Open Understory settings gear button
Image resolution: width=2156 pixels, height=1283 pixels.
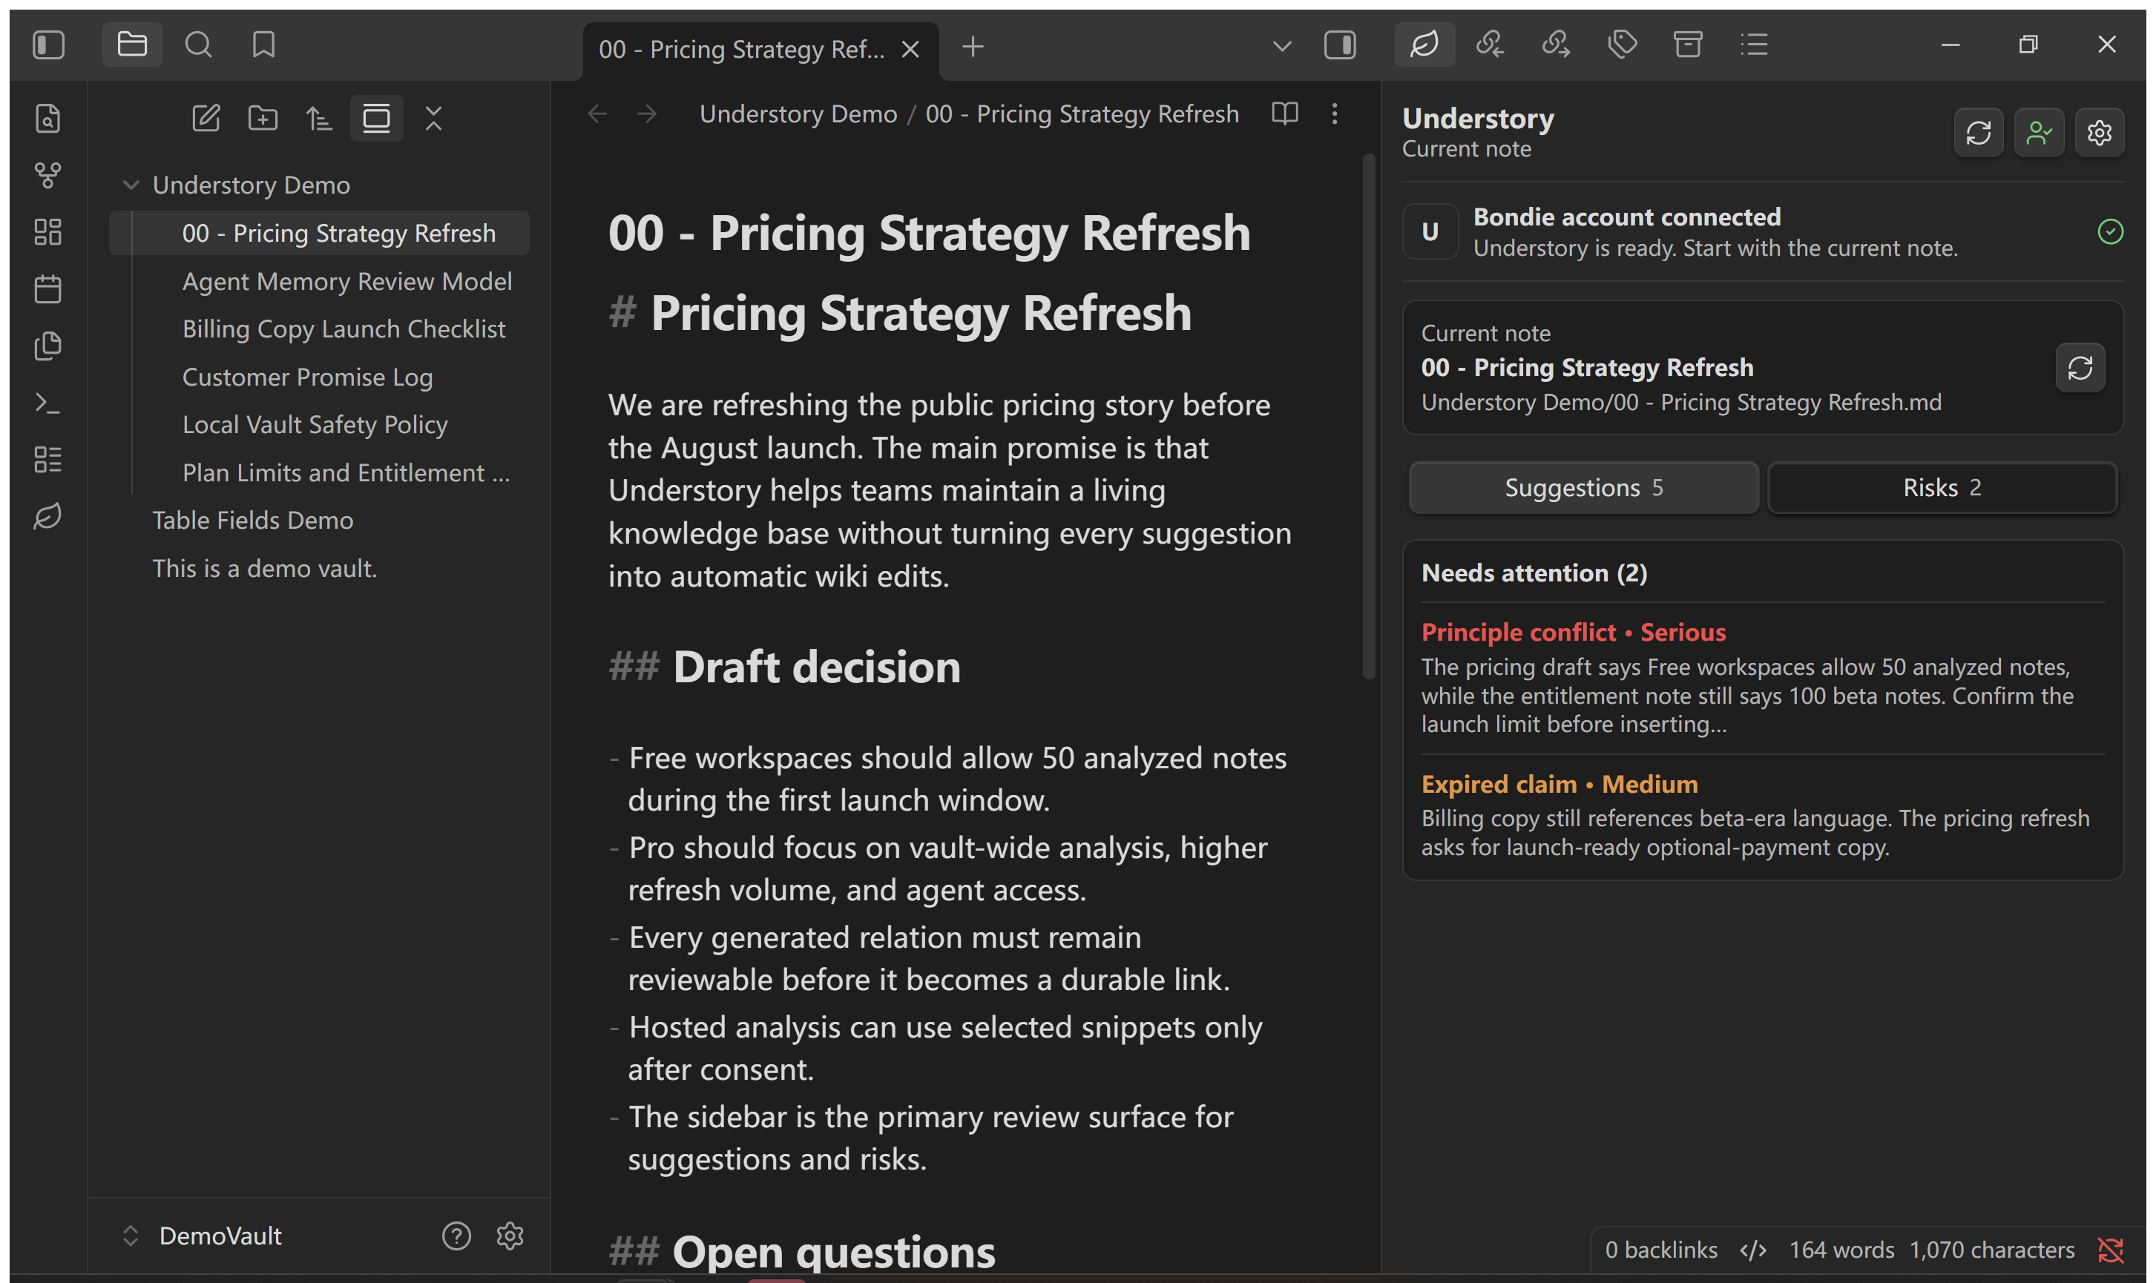point(2100,132)
